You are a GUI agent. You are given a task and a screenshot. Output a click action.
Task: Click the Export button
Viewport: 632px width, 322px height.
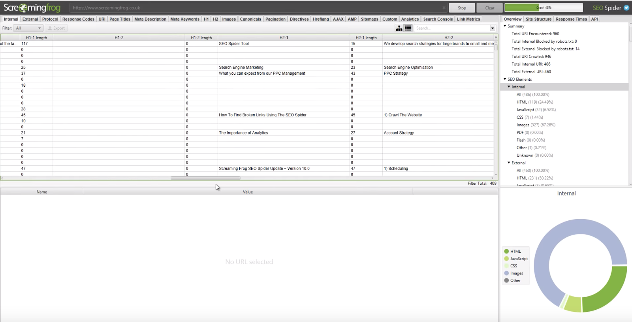point(56,28)
